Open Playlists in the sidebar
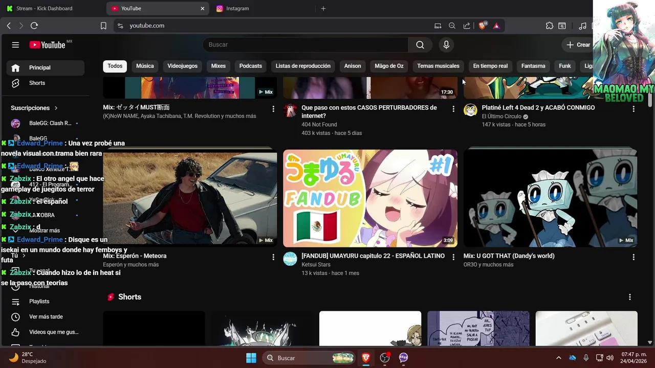 46,302
